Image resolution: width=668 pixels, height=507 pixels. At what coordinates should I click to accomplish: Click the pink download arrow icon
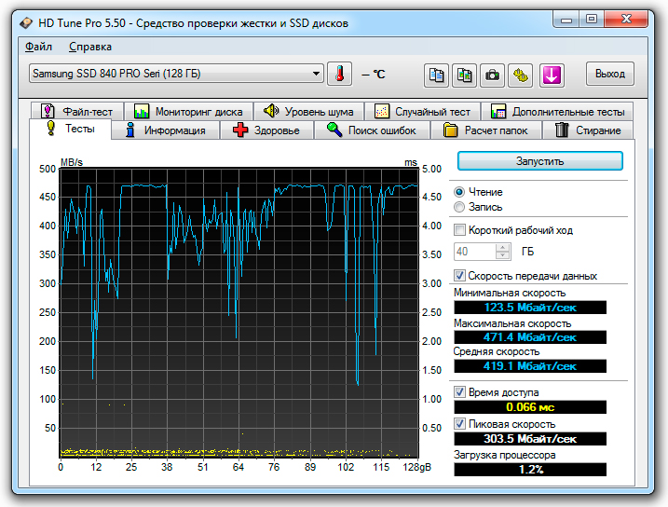point(552,75)
